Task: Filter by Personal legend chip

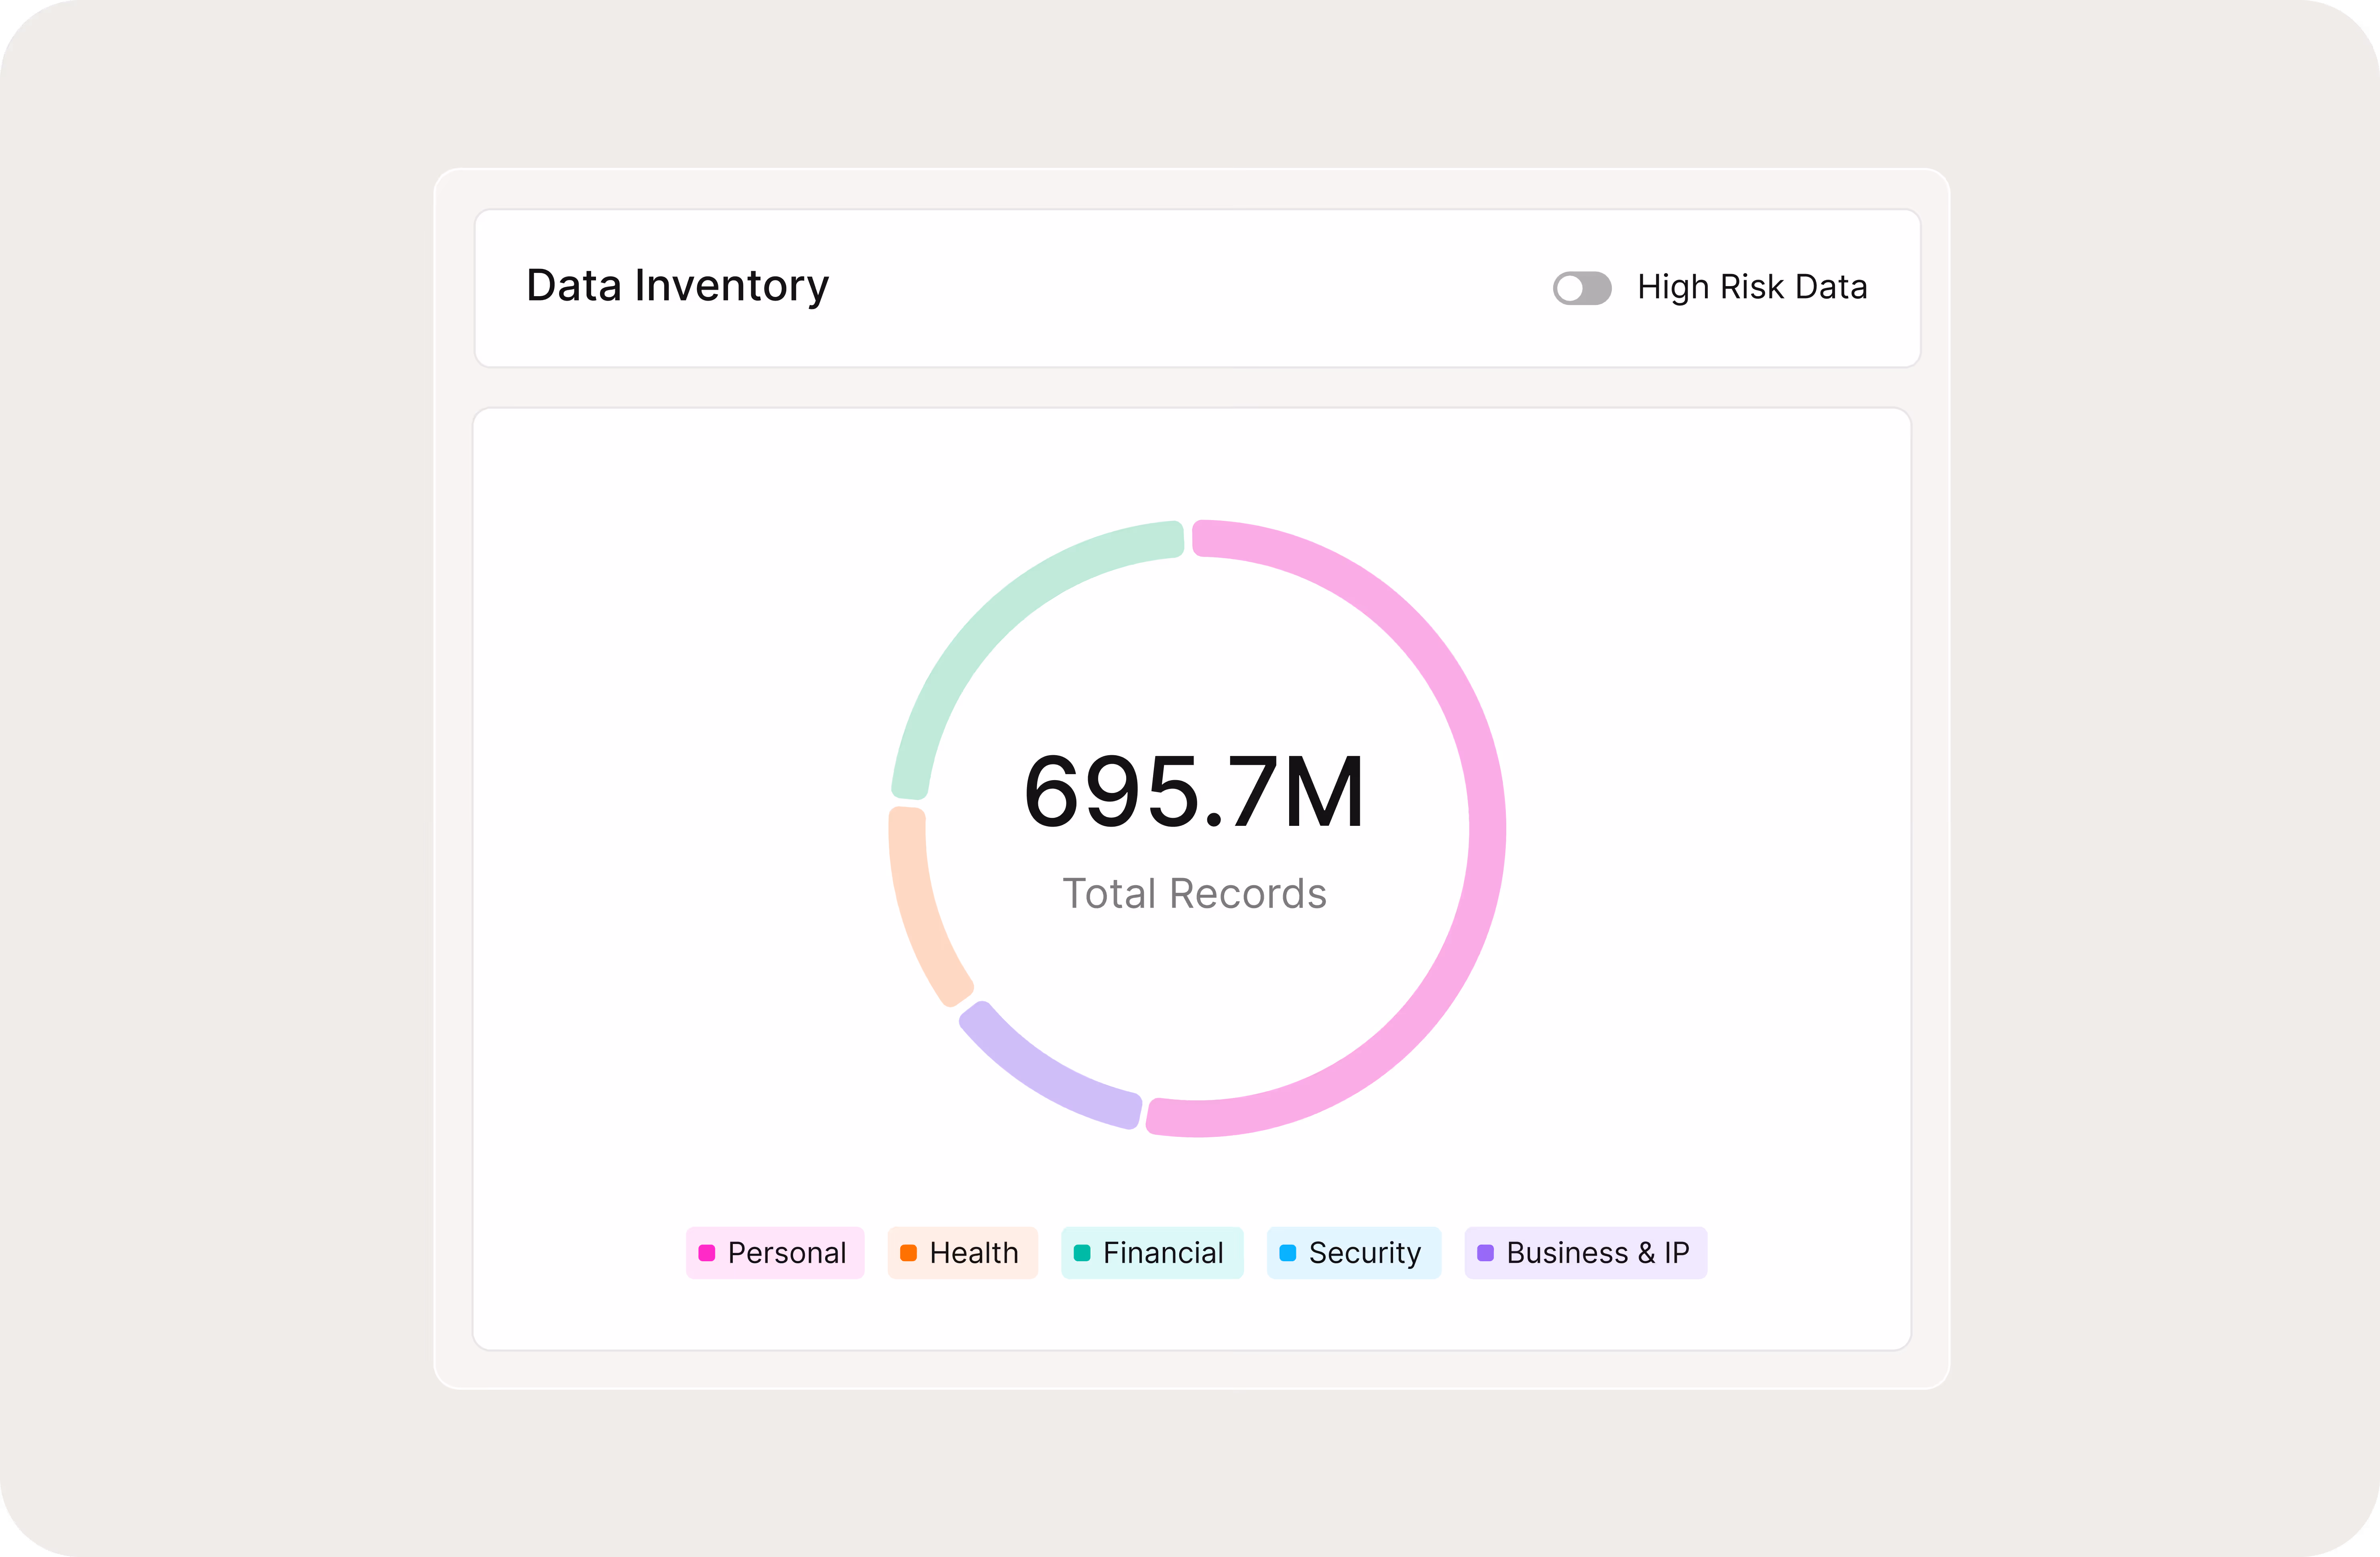Action: [775, 1253]
